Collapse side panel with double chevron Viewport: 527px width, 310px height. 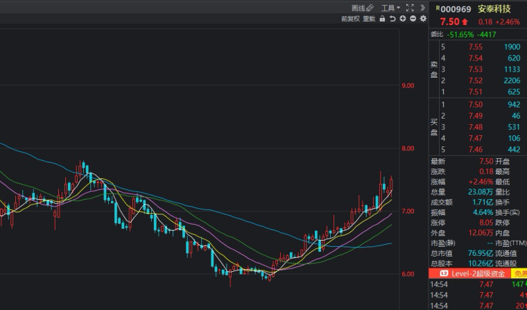(422, 8)
